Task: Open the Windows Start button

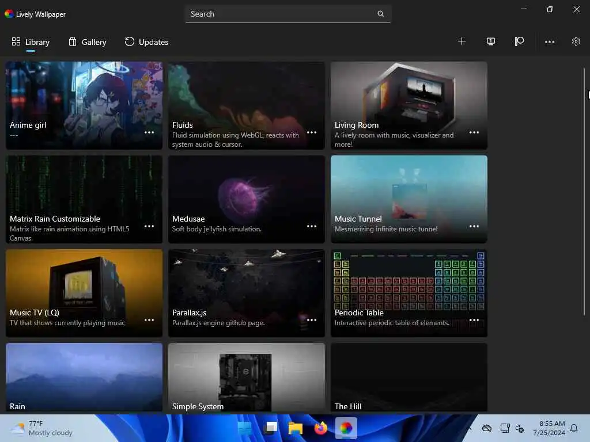Action: click(245, 428)
